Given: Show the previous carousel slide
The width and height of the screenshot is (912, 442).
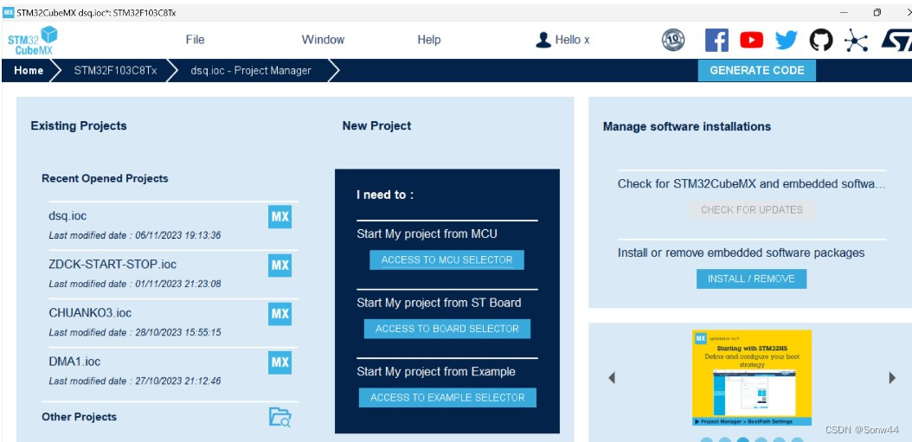Looking at the screenshot, I should click(x=612, y=378).
